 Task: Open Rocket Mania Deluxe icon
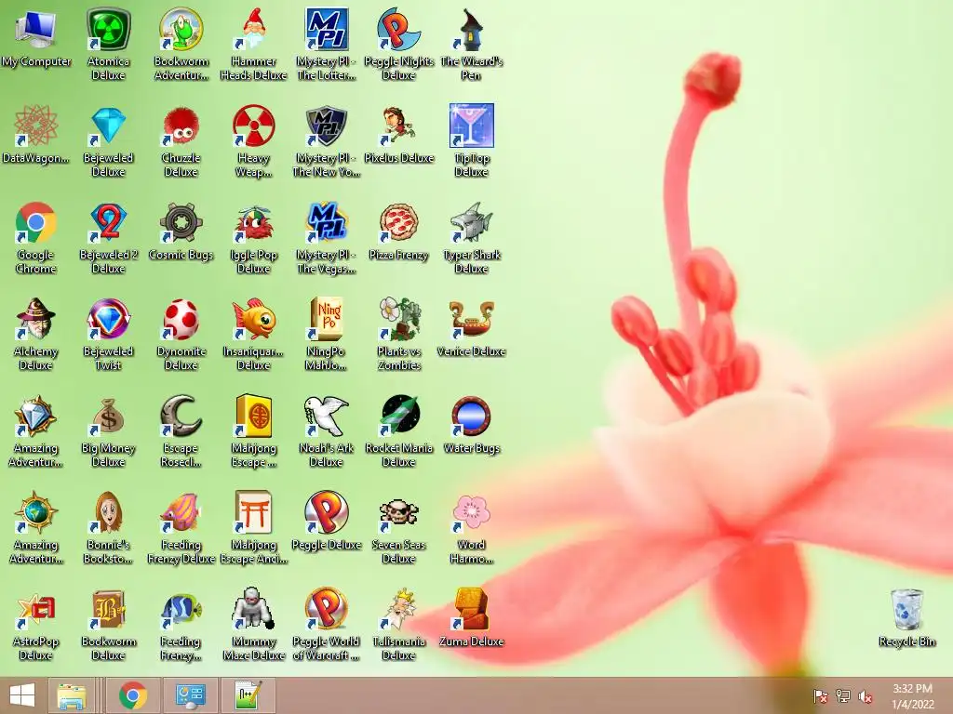[x=398, y=416]
